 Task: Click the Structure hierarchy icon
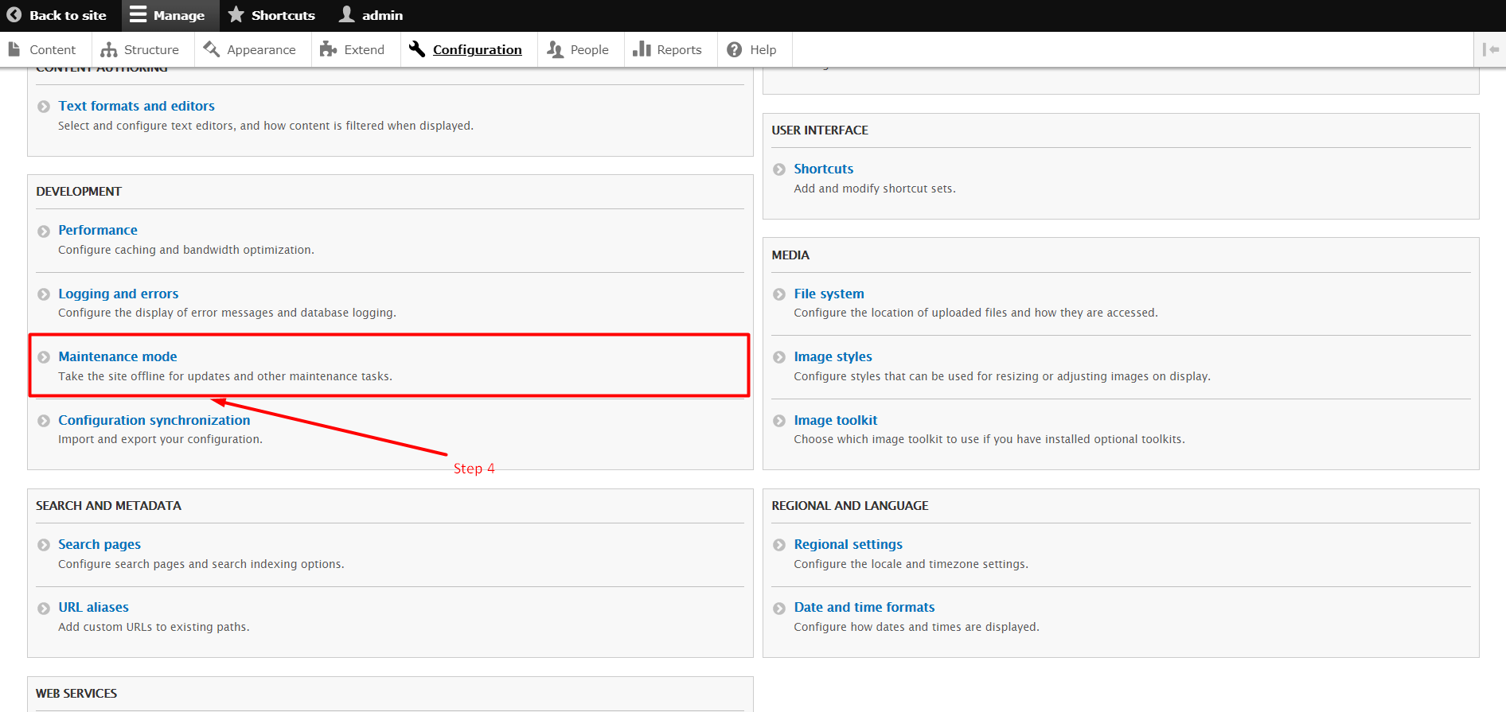[x=109, y=49]
